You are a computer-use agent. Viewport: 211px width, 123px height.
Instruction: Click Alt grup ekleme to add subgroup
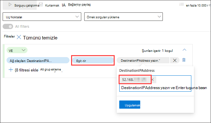(x=50, y=69)
